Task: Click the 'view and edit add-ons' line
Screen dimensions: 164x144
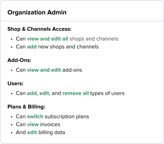Action: pyautogui.click(x=49, y=70)
